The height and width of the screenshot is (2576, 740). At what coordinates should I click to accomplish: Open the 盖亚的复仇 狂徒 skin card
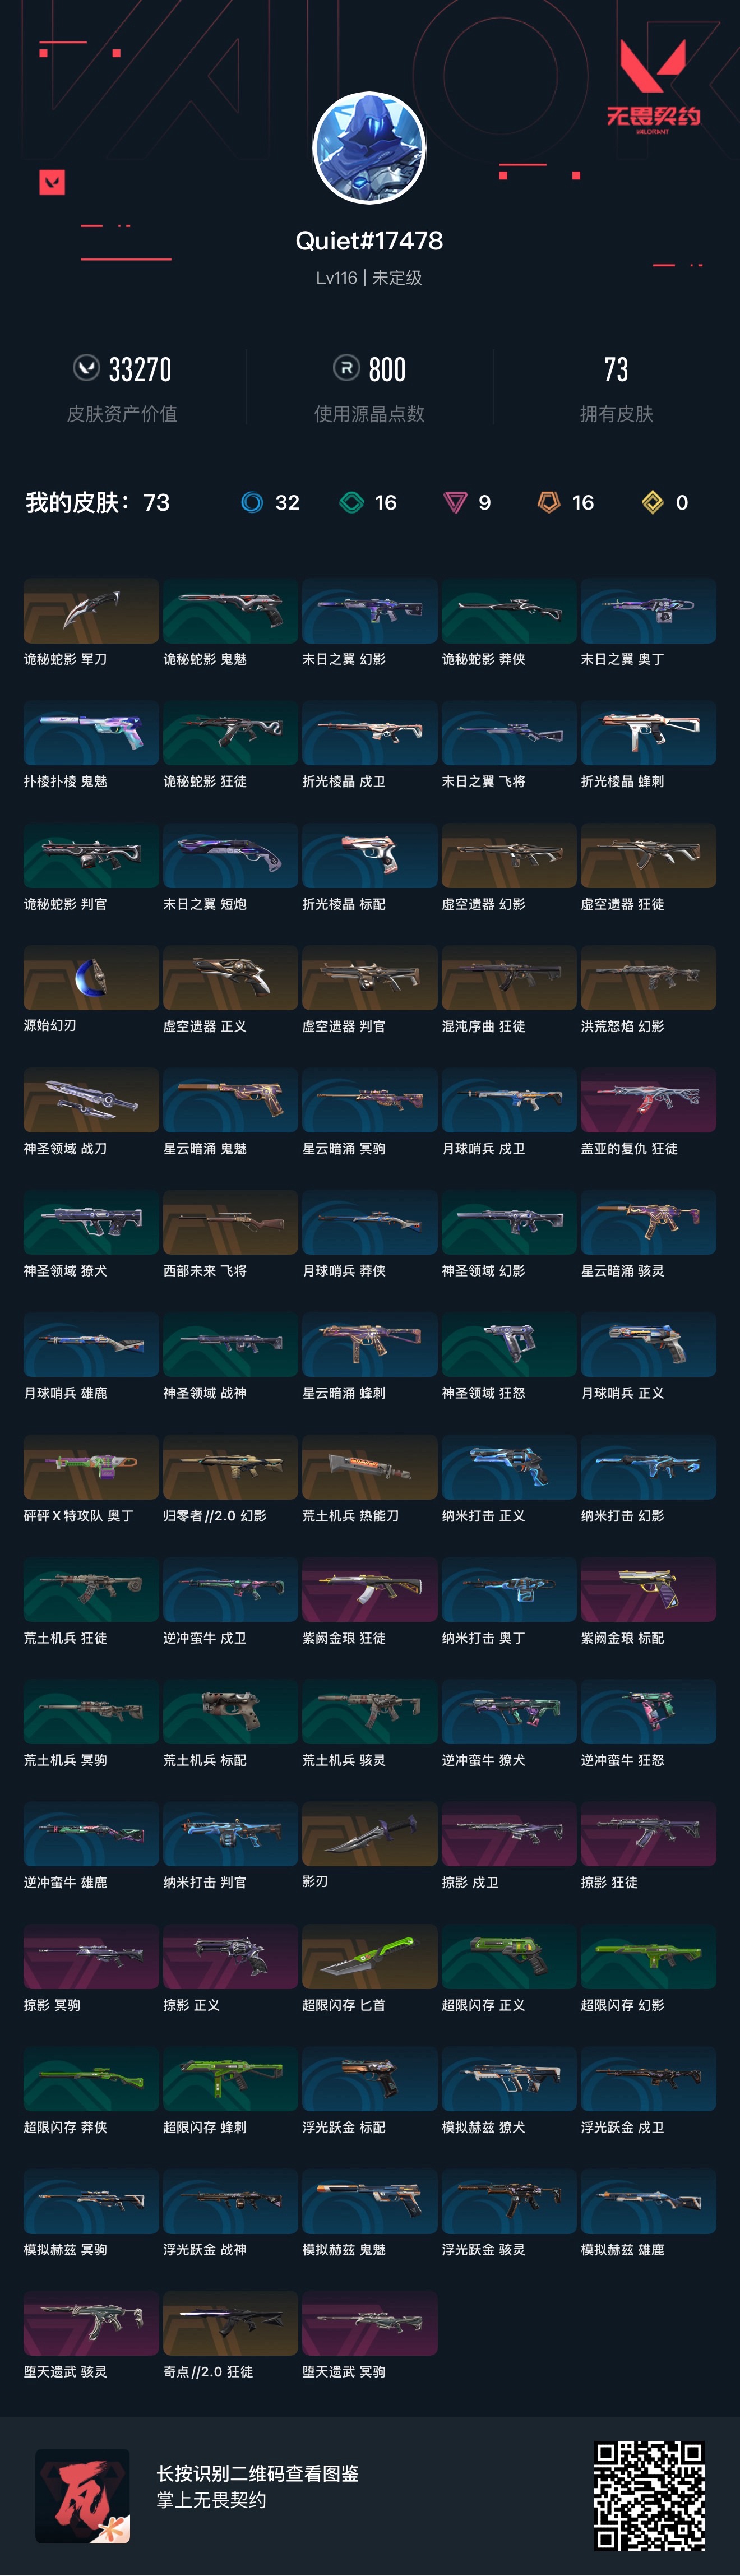click(648, 1100)
